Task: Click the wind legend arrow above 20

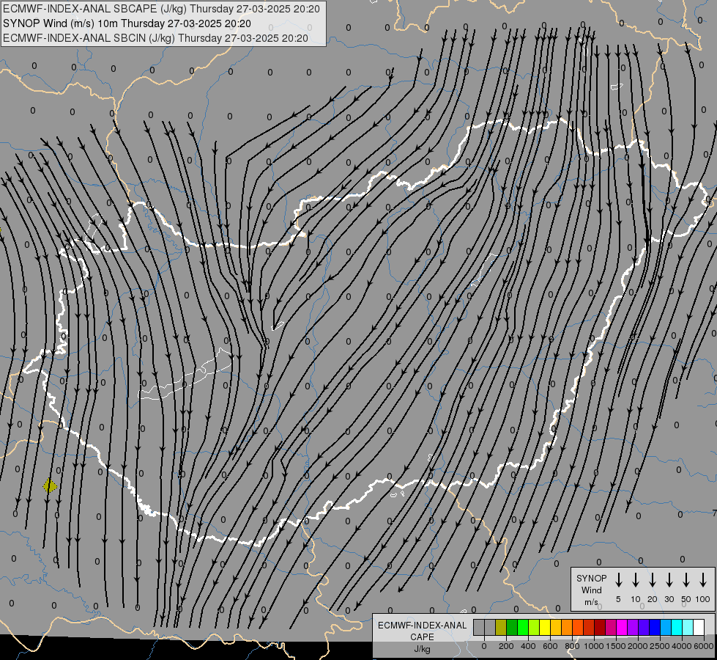Action: [x=653, y=579]
